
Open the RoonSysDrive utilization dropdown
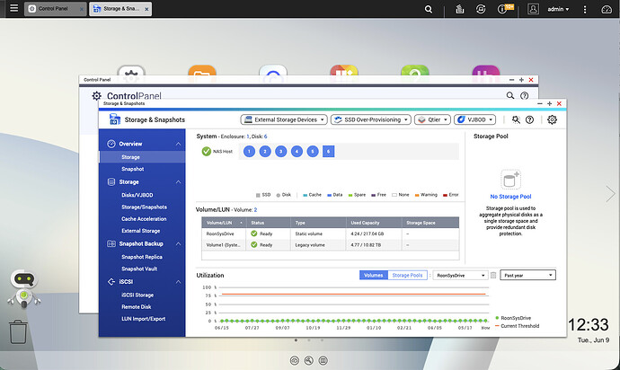pos(460,275)
